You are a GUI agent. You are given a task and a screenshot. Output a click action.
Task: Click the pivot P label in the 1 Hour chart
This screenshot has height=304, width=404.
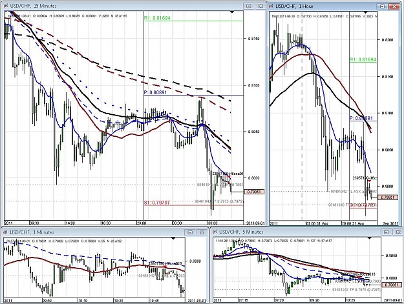361,118
